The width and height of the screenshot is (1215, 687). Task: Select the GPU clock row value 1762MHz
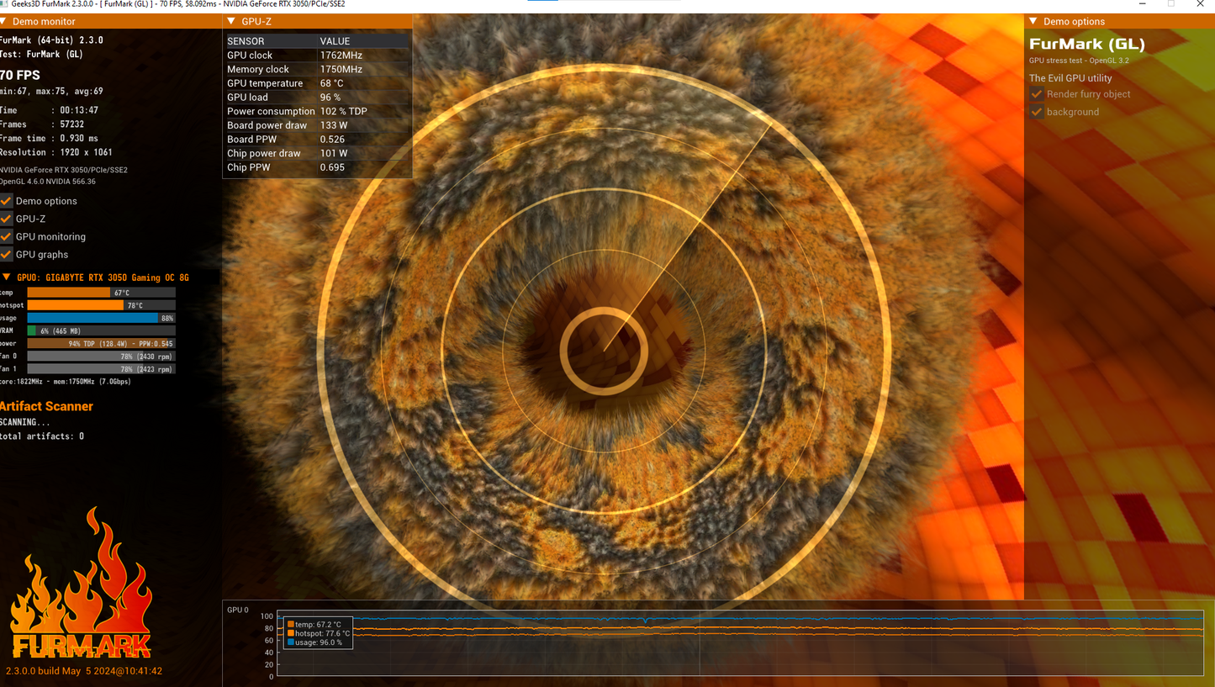click(x=341, y=55)
